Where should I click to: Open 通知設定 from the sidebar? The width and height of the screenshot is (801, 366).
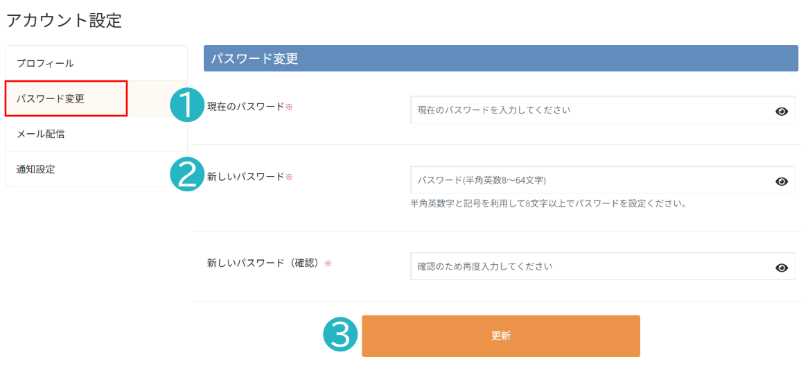pos(96,169)
